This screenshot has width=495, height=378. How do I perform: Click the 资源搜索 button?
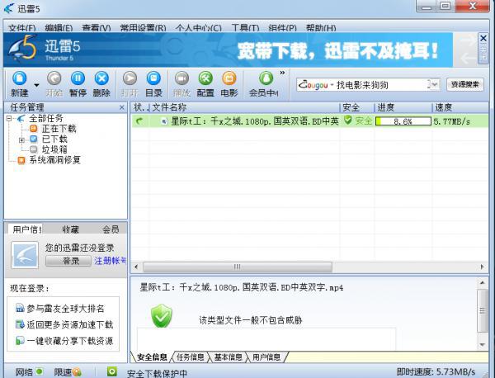(x=465, y=85)
